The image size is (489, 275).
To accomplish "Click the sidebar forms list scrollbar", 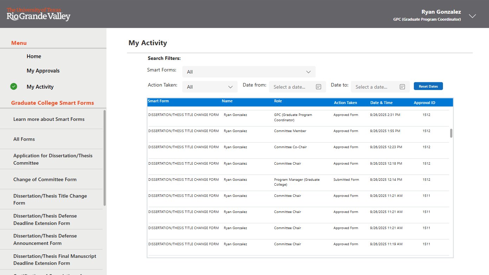I will (104, 158).
